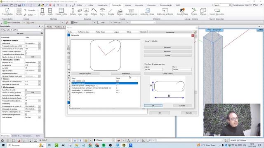
Task: Select the Escada stairs tool
Action: [111, 12]
